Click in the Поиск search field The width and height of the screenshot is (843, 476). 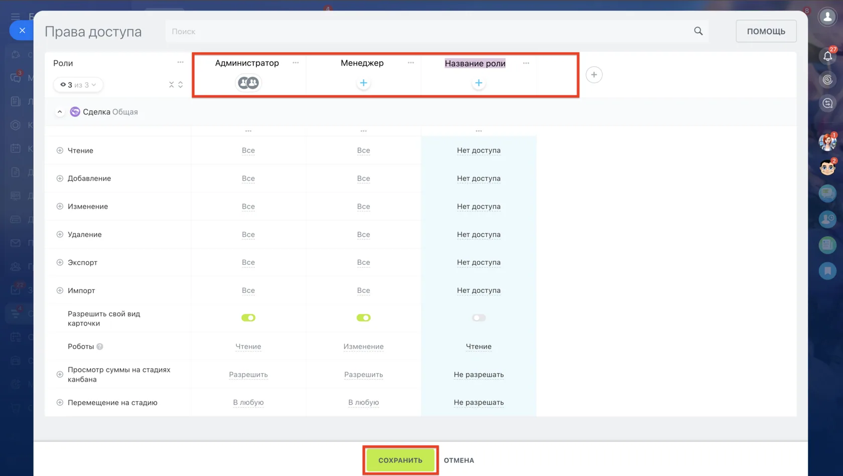(437, 31)
